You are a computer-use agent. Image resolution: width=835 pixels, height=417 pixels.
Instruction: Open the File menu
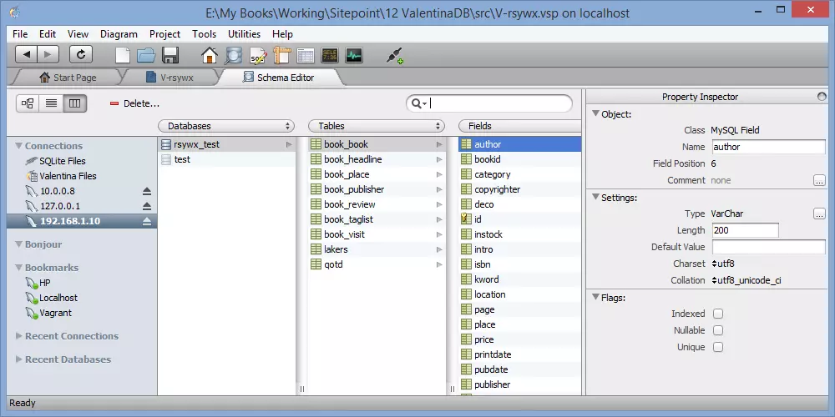20,34
